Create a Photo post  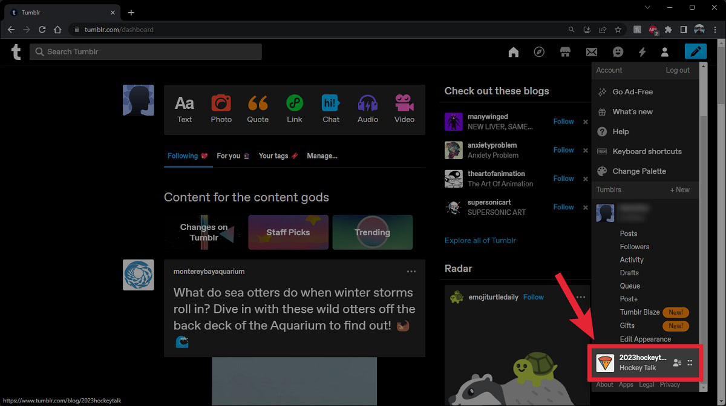coord(221,109)
